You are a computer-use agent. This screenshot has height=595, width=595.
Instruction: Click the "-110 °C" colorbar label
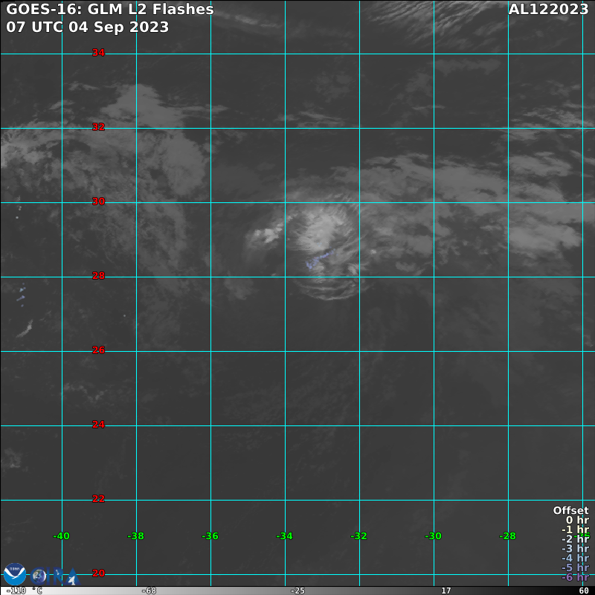tap(24, 591)
